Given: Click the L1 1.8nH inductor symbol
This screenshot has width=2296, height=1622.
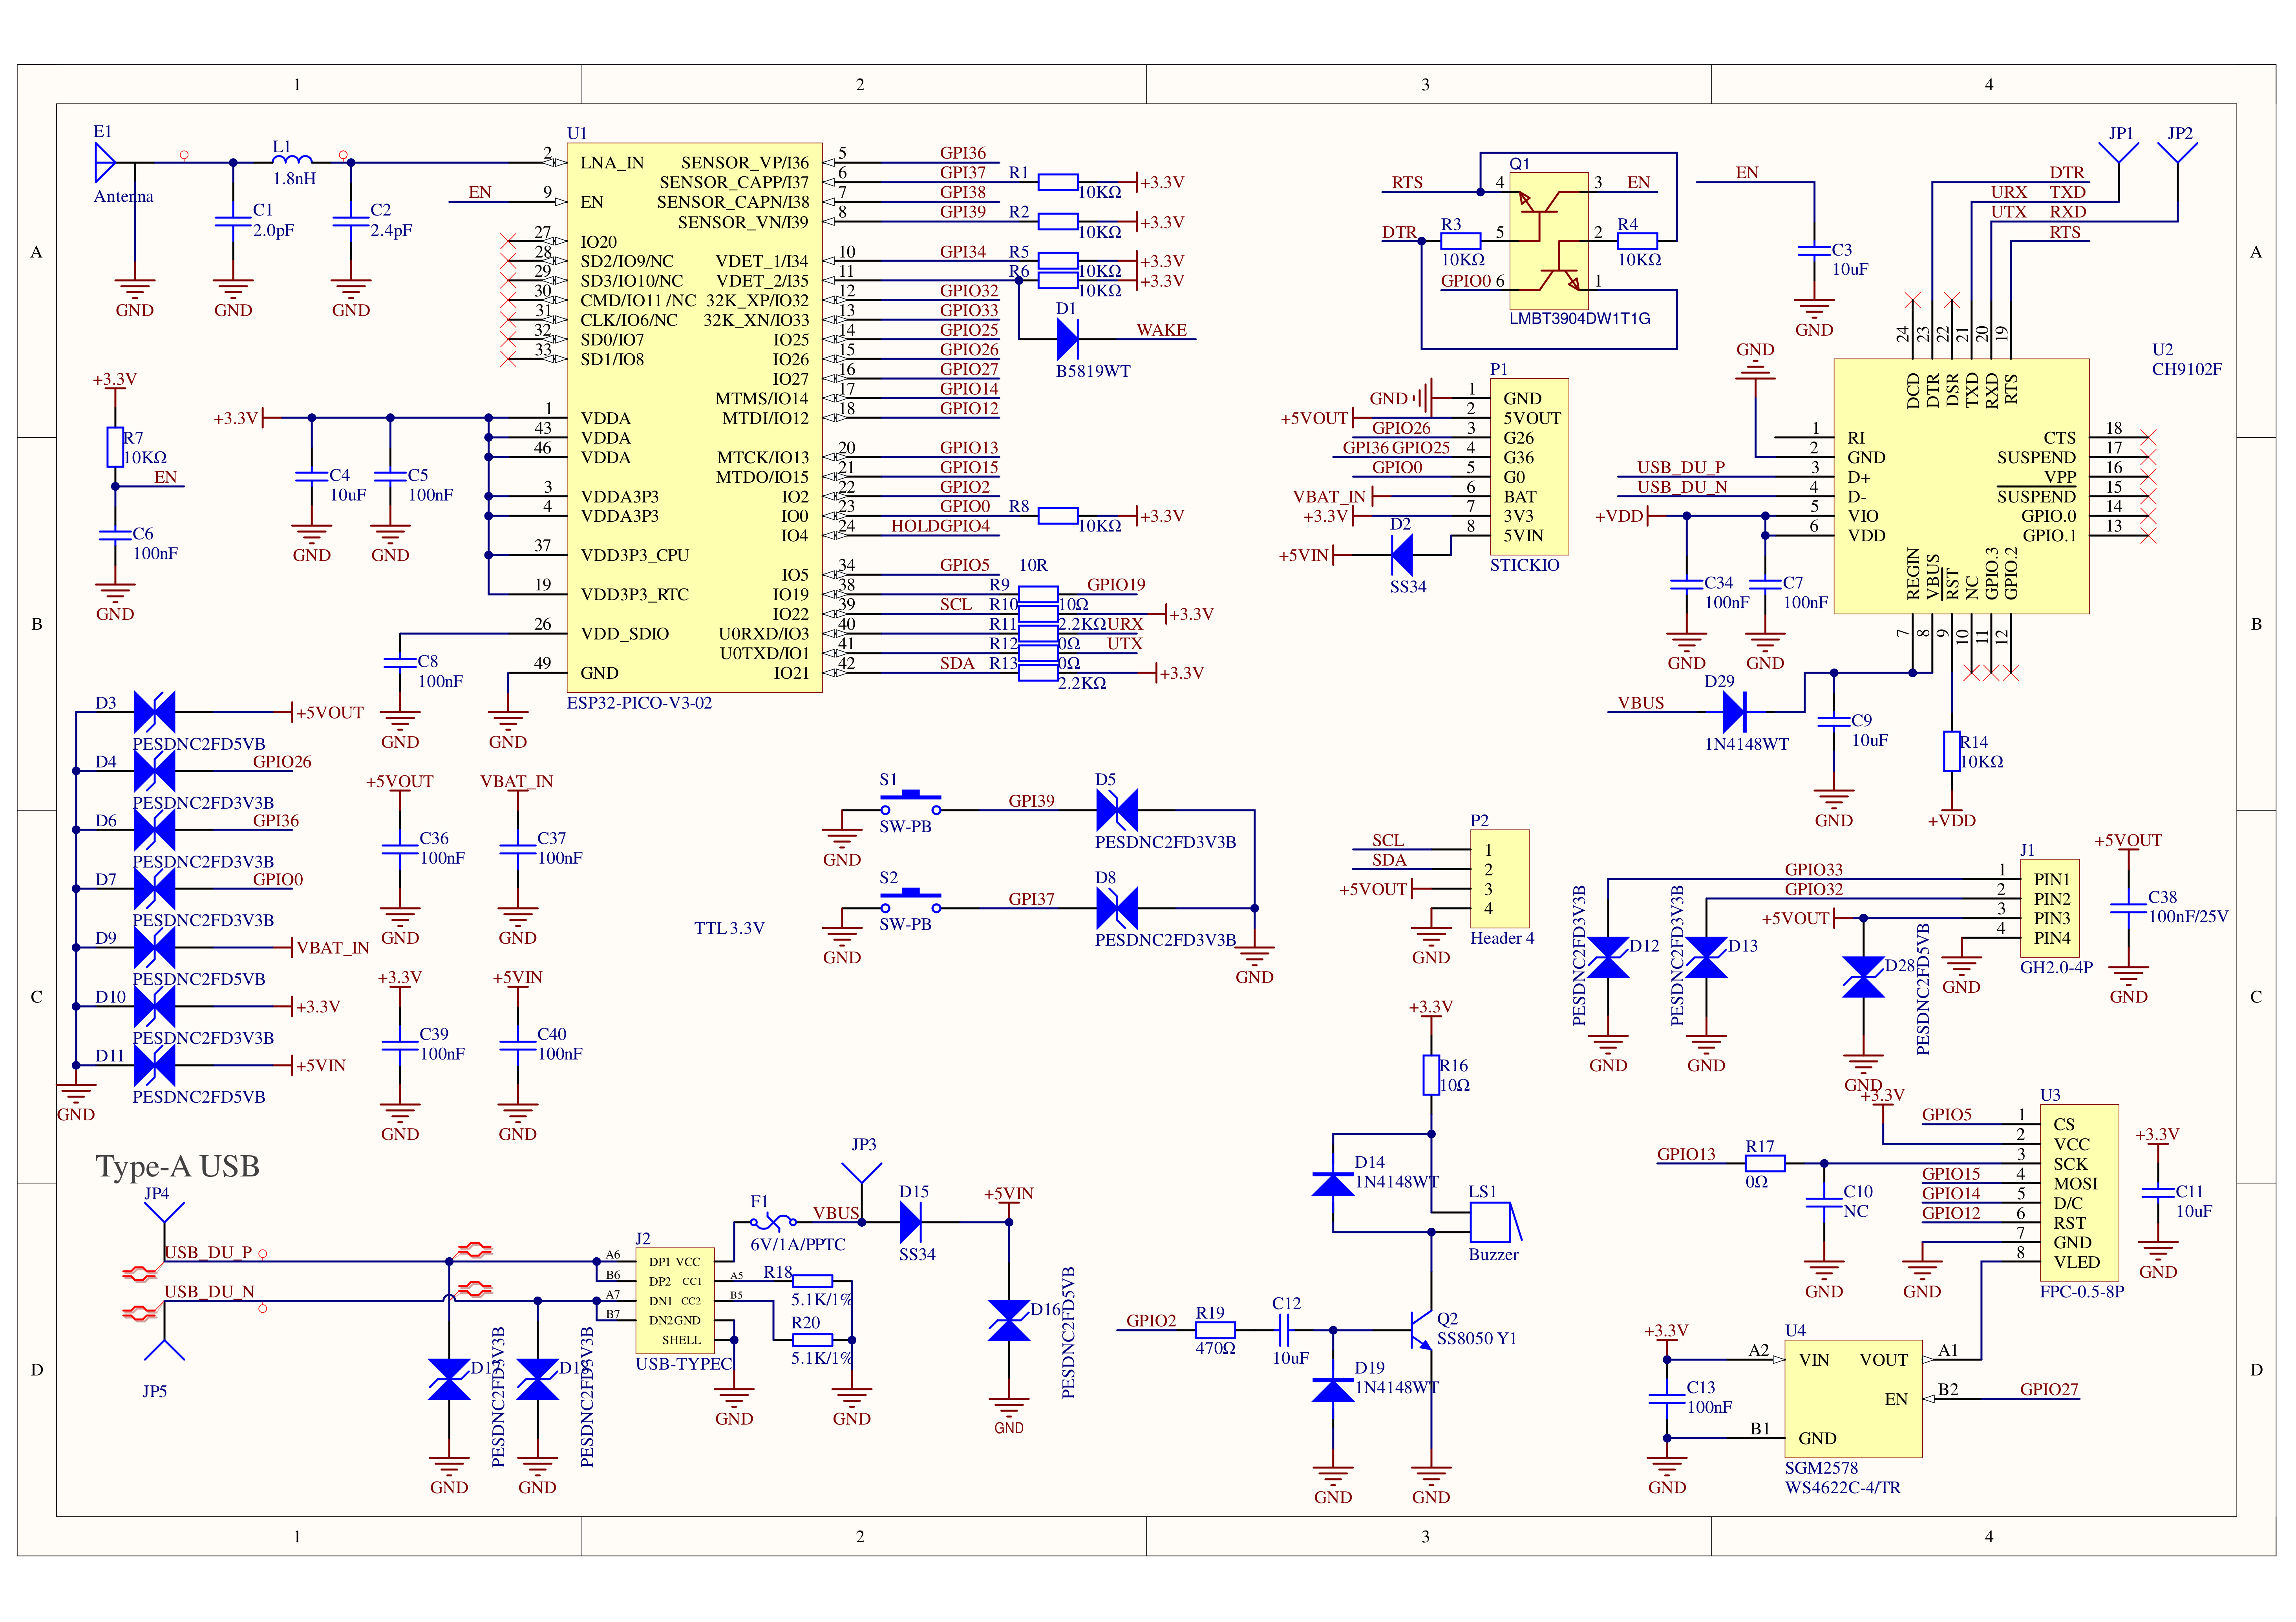Looking at the screenshot, I should tap(292, 158).
